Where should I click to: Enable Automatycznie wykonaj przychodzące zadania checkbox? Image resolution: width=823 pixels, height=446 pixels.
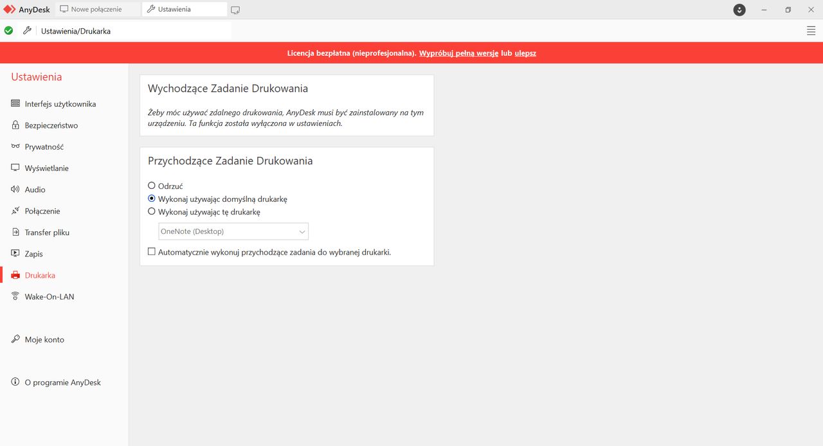point(152,252)
